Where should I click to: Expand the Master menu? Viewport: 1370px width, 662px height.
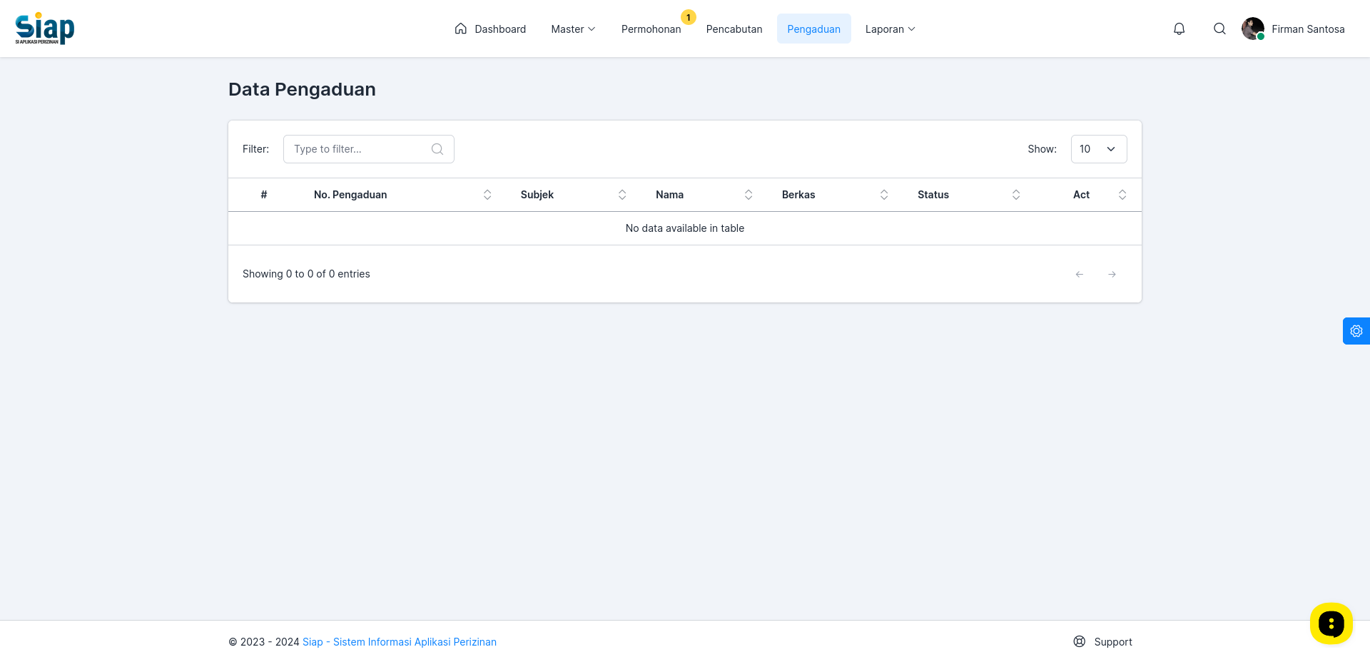click(x=573, y=29)
